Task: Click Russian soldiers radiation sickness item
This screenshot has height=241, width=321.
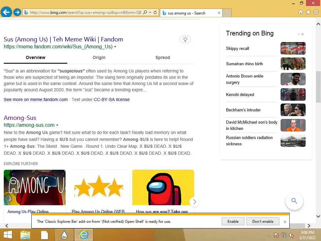Action: point(249,141)
